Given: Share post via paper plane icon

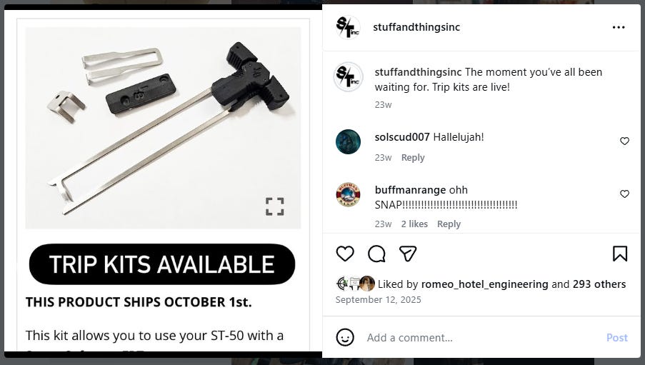Looking at the screenshot, I should (408, 254).
